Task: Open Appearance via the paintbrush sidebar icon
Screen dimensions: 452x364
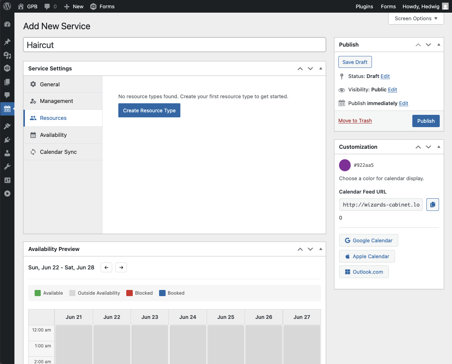Action: (7, 126)
